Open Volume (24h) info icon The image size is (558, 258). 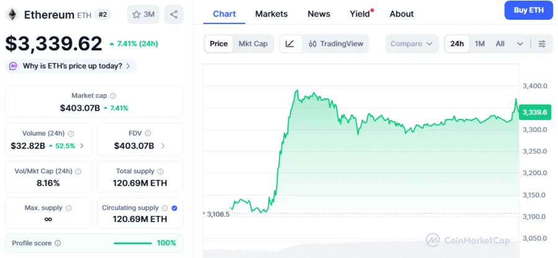coord(71,134)
